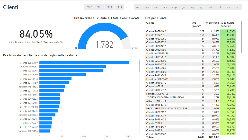The height and width of the screenshot is (140, 248).
Task: Click the table's vertical scrollbar
Action: point(241,37)
